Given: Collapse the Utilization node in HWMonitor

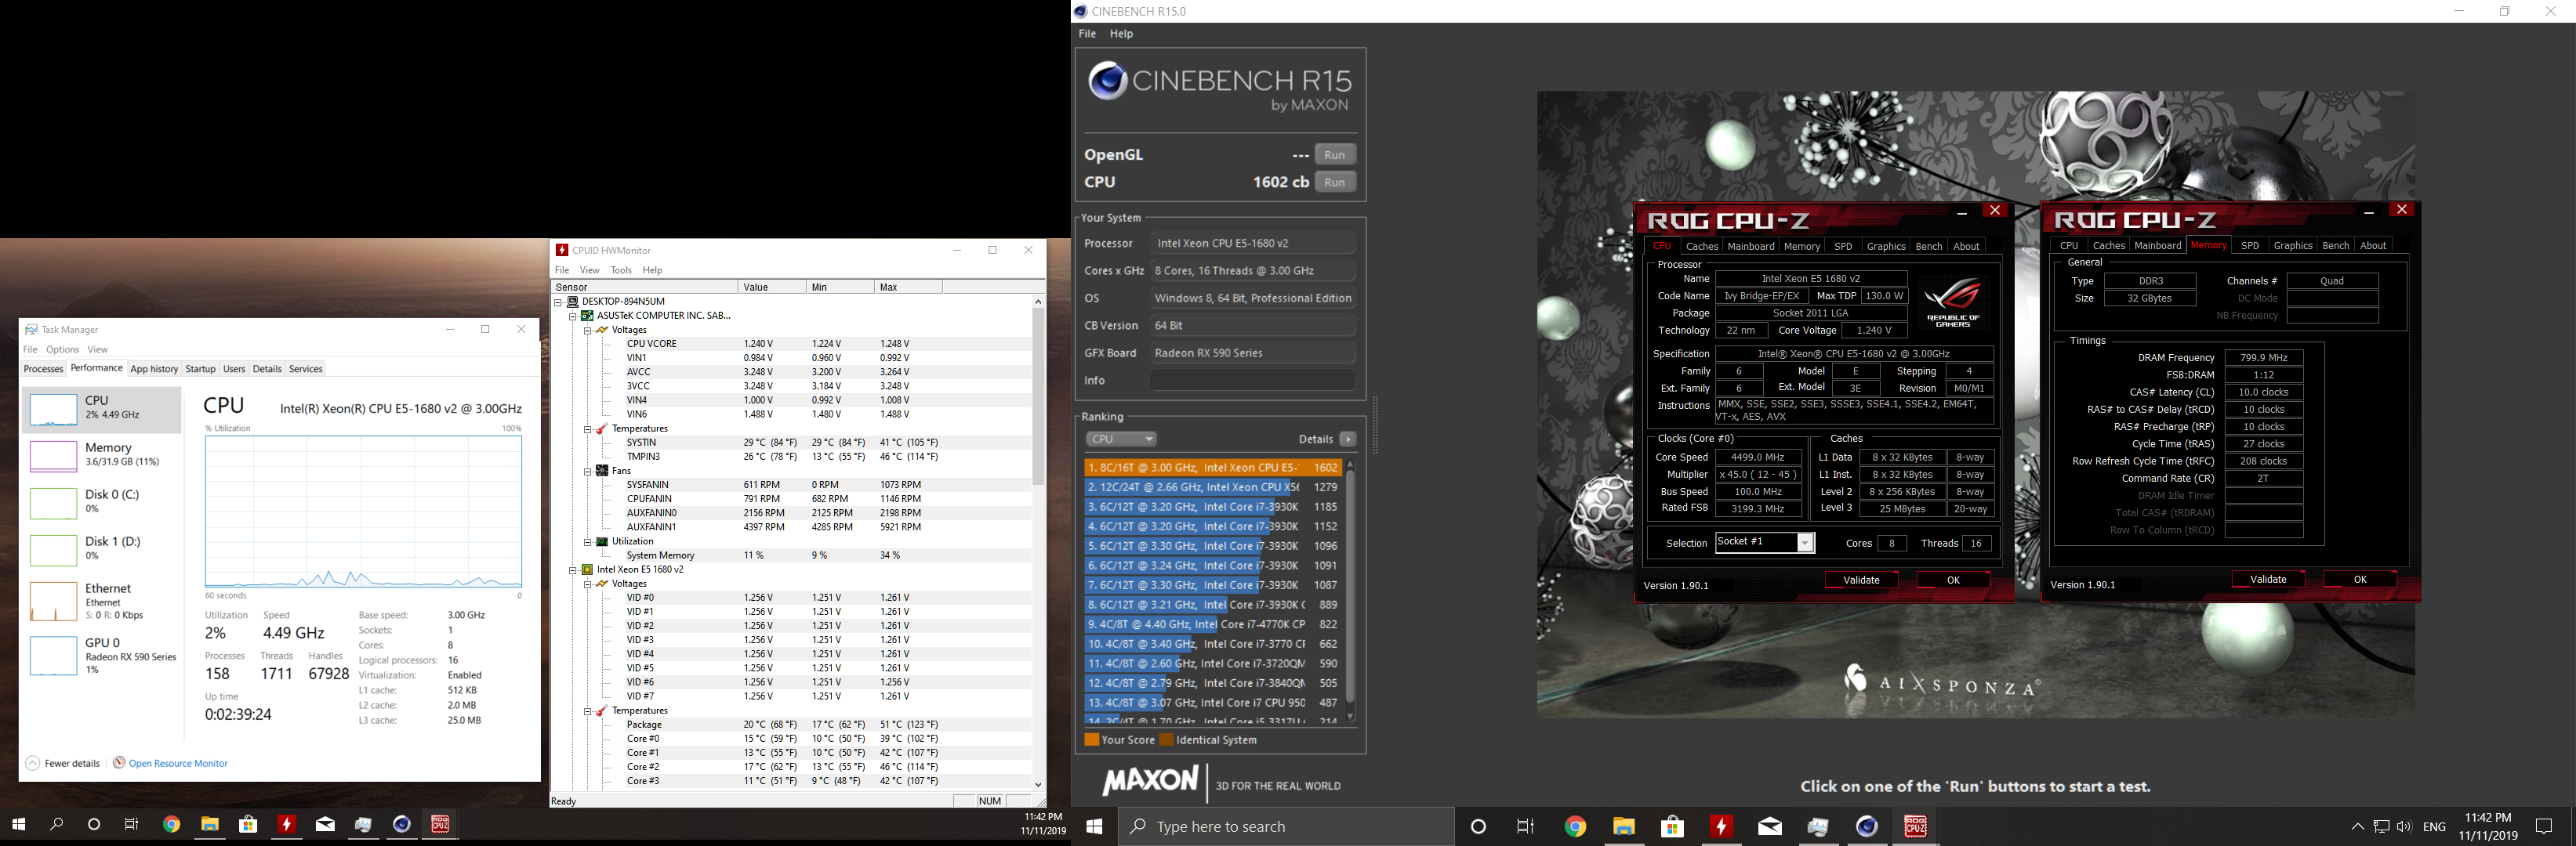Looking at the screenshot, I should point(588,541).
